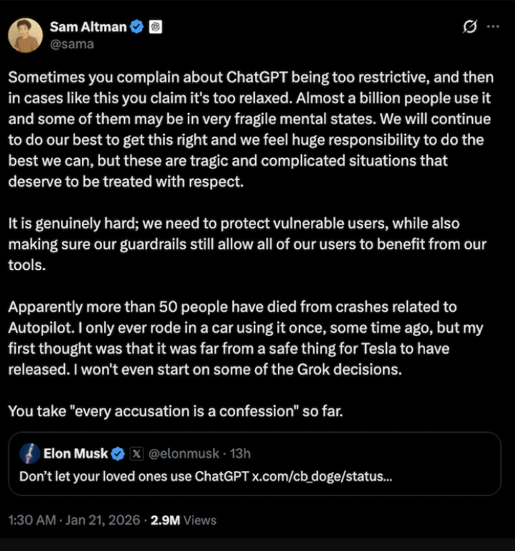Click the X affiliation badge icon
515x551 pixels.
(x=135, y=454)
